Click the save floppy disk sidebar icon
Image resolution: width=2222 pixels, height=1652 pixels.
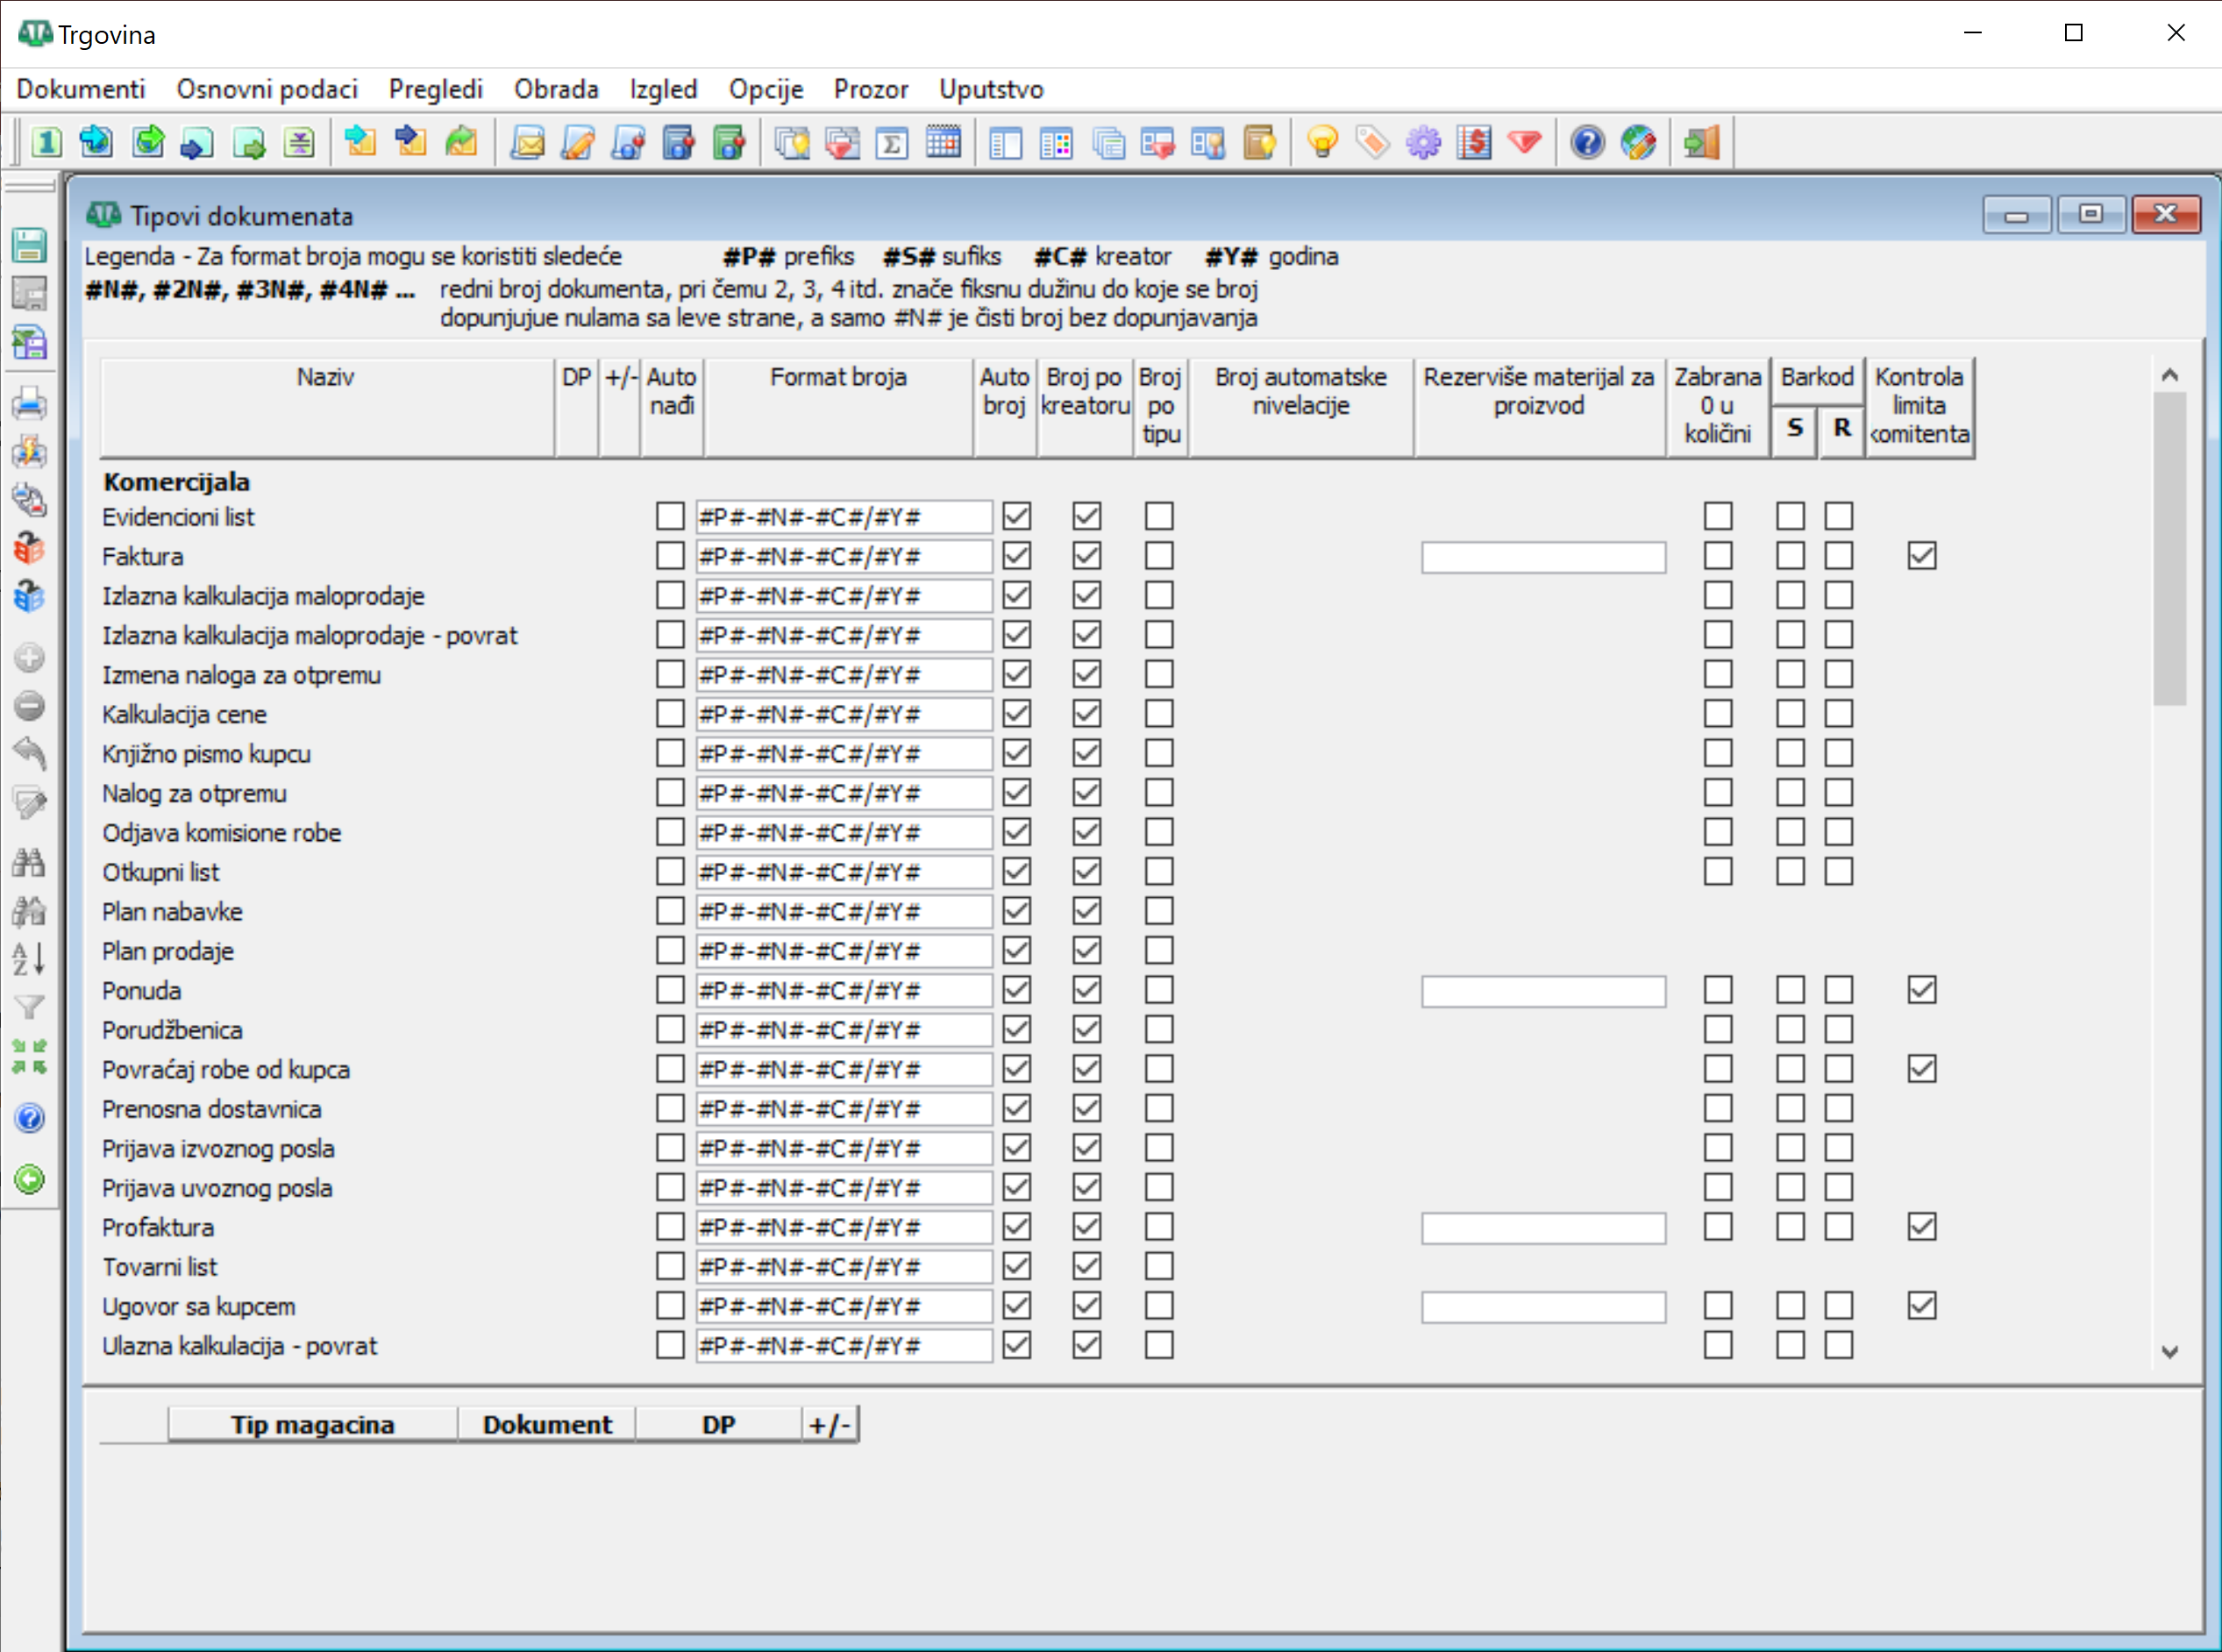tap(29, 245)
